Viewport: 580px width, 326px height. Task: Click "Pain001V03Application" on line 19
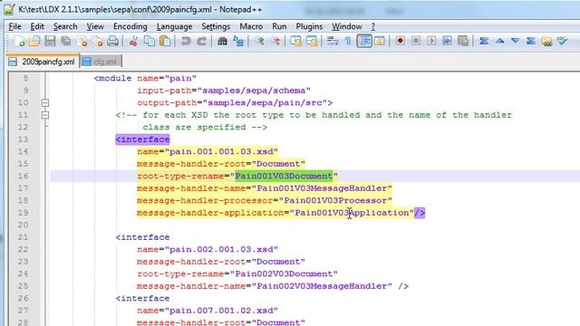point(352,213)
